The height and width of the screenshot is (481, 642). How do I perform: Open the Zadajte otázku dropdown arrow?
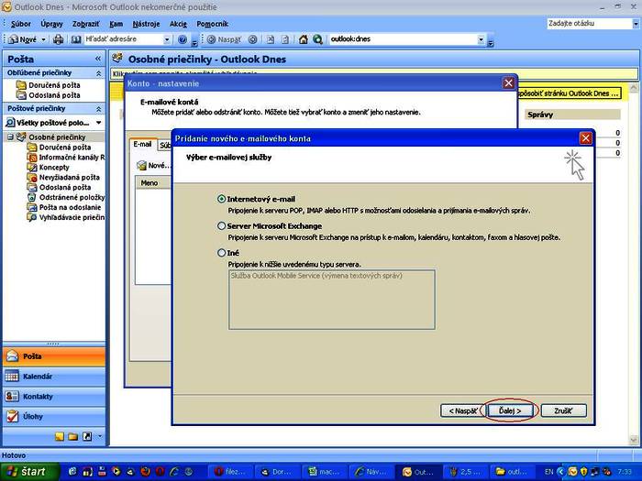[635, 24]
